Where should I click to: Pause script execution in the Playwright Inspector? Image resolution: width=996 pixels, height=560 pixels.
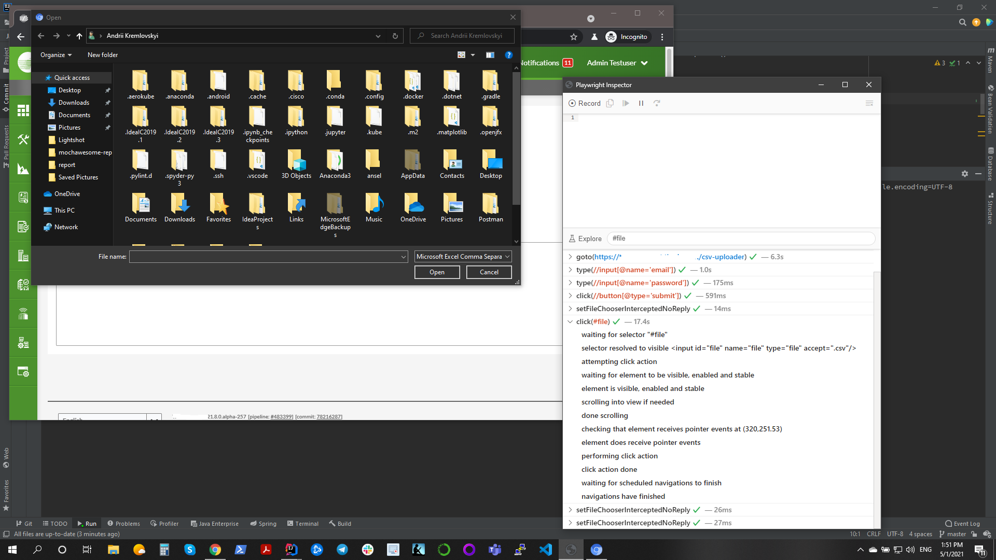click(641, 103)
